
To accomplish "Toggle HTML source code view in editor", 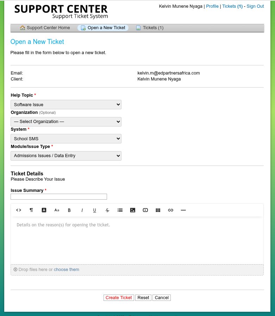I will [19, 210].
